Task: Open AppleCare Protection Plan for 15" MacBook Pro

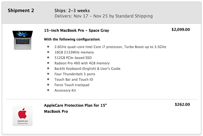Action: coord(75,108)
